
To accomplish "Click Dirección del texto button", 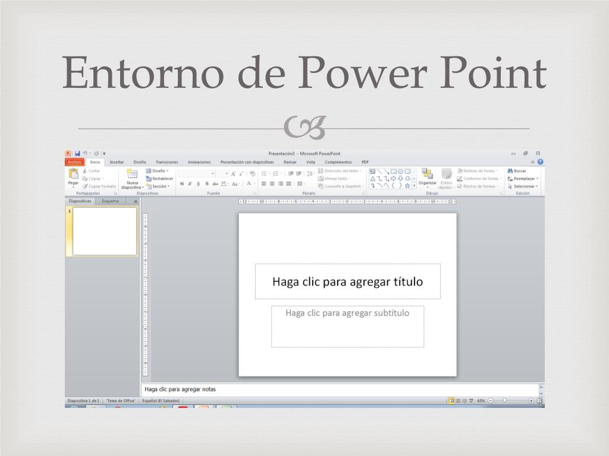I will pos(340,171).
